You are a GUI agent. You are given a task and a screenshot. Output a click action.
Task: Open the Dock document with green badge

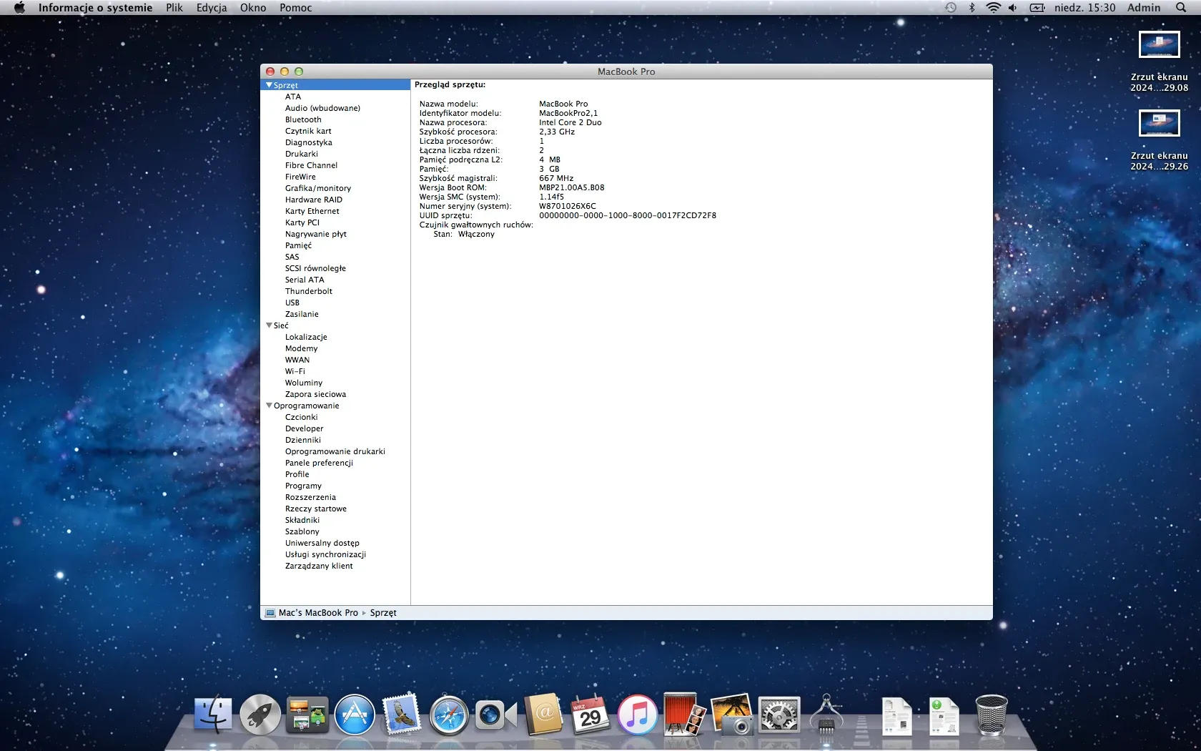[944, 716]
